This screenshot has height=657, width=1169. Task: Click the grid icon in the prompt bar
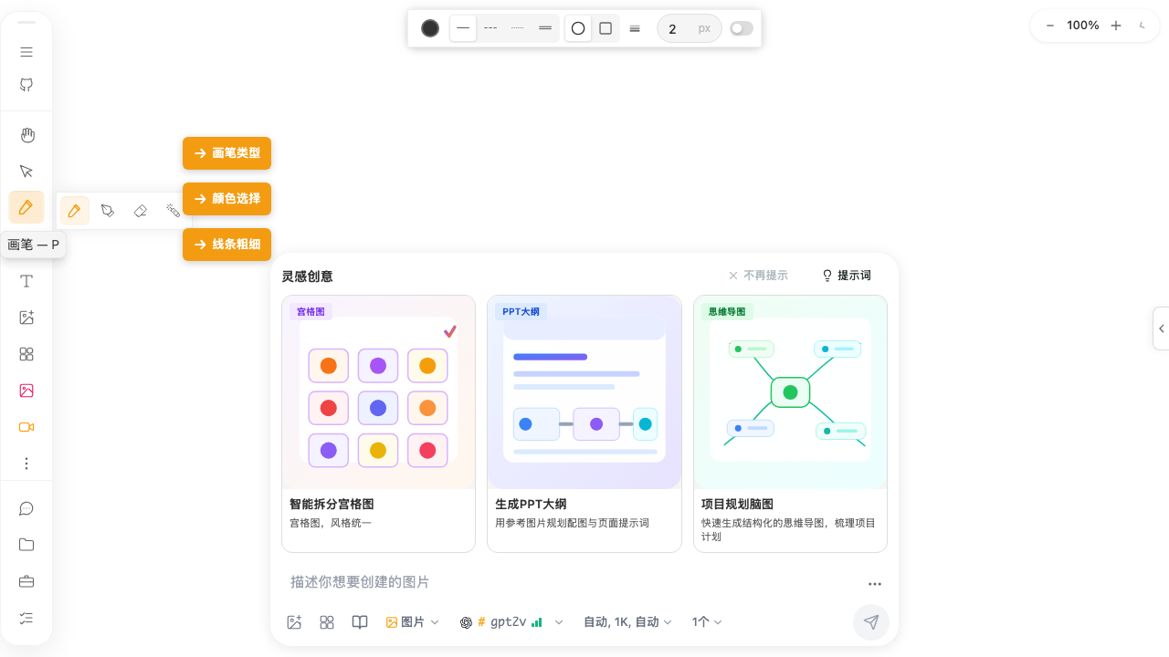(x=327, y=622)
